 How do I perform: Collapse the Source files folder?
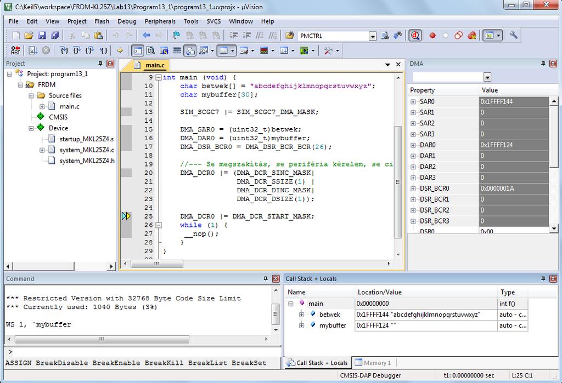(31, 95)
